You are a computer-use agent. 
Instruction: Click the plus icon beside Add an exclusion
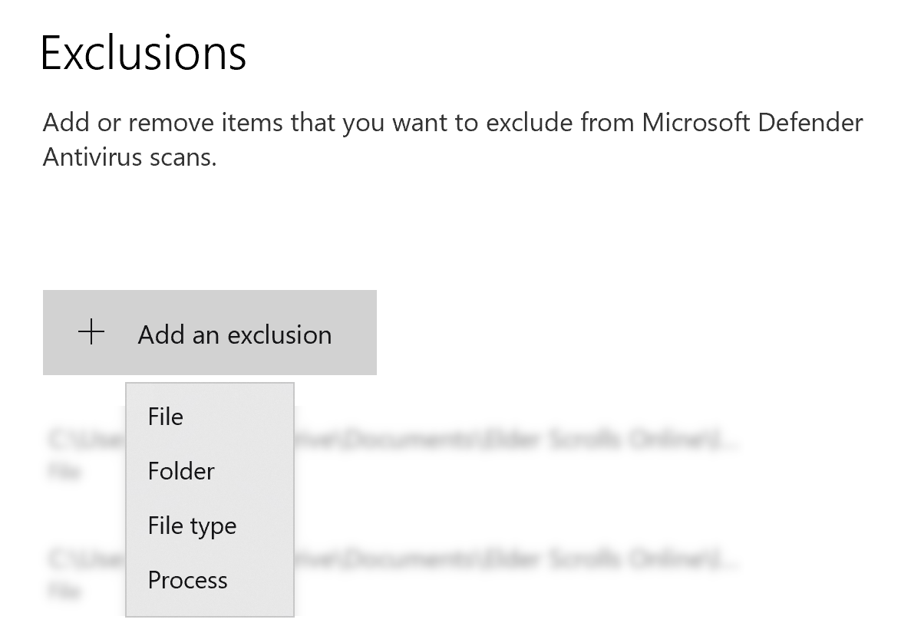91,333
